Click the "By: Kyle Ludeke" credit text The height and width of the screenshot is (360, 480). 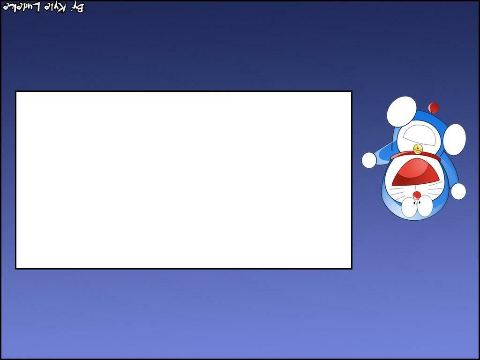click(44, 7)
